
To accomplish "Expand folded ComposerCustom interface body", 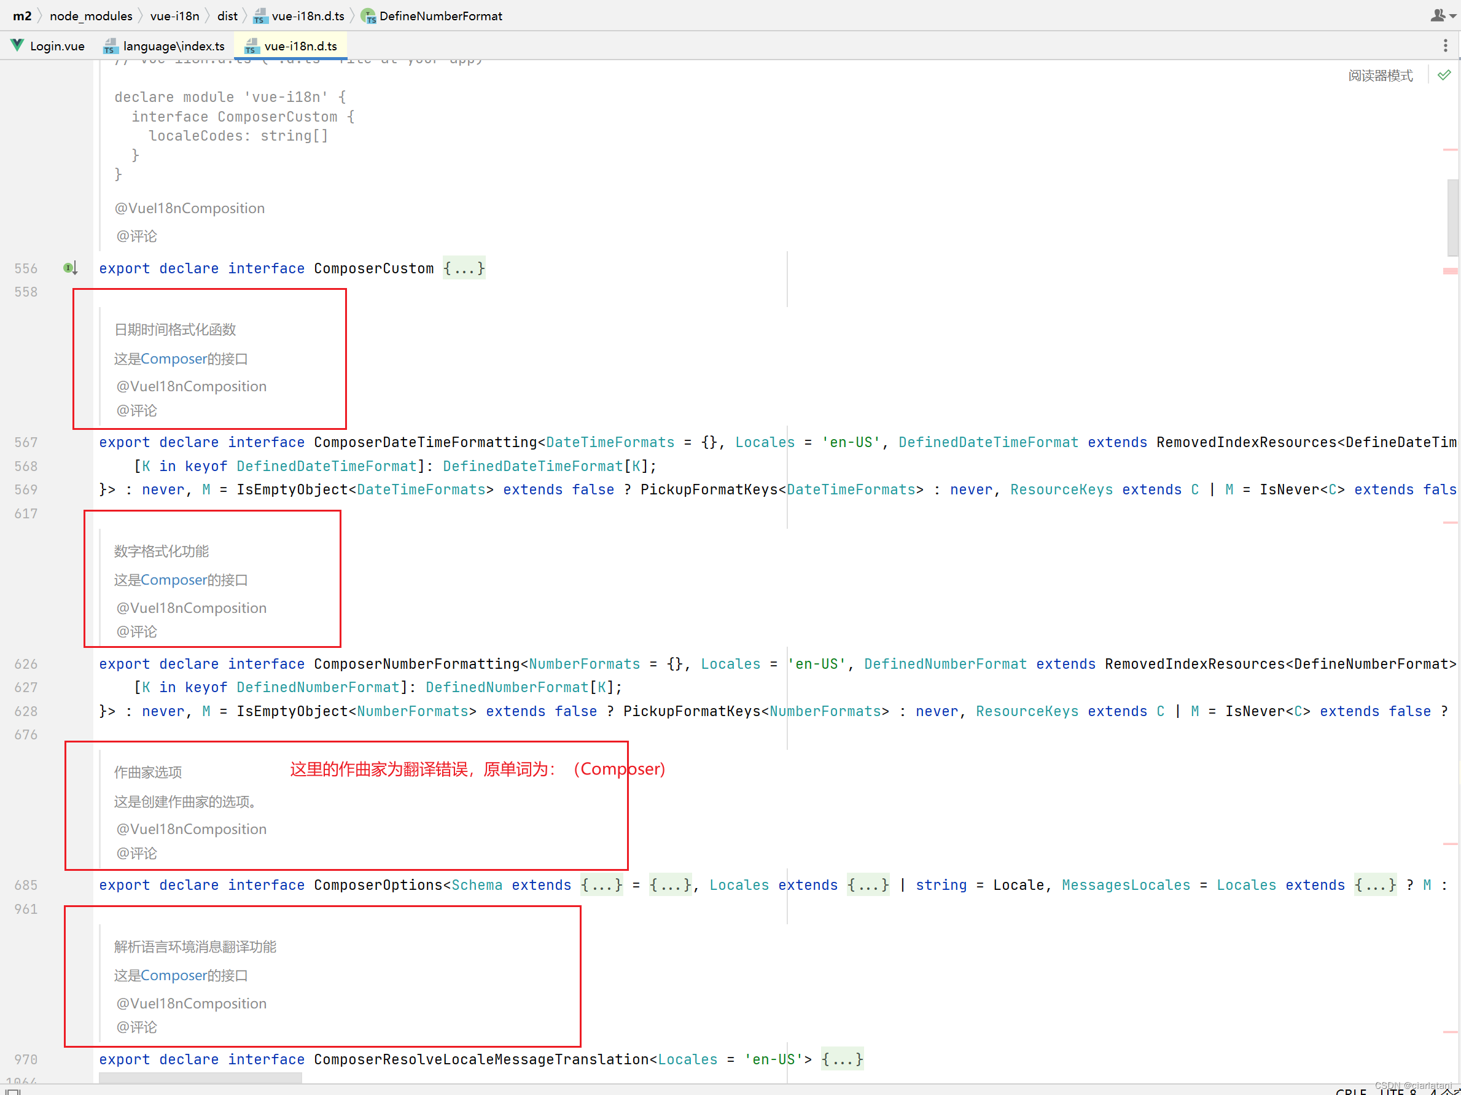I will (464, 268).
